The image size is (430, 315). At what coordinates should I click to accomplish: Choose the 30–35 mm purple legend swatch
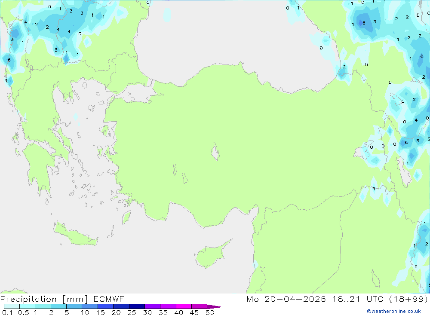pos(153,306)
